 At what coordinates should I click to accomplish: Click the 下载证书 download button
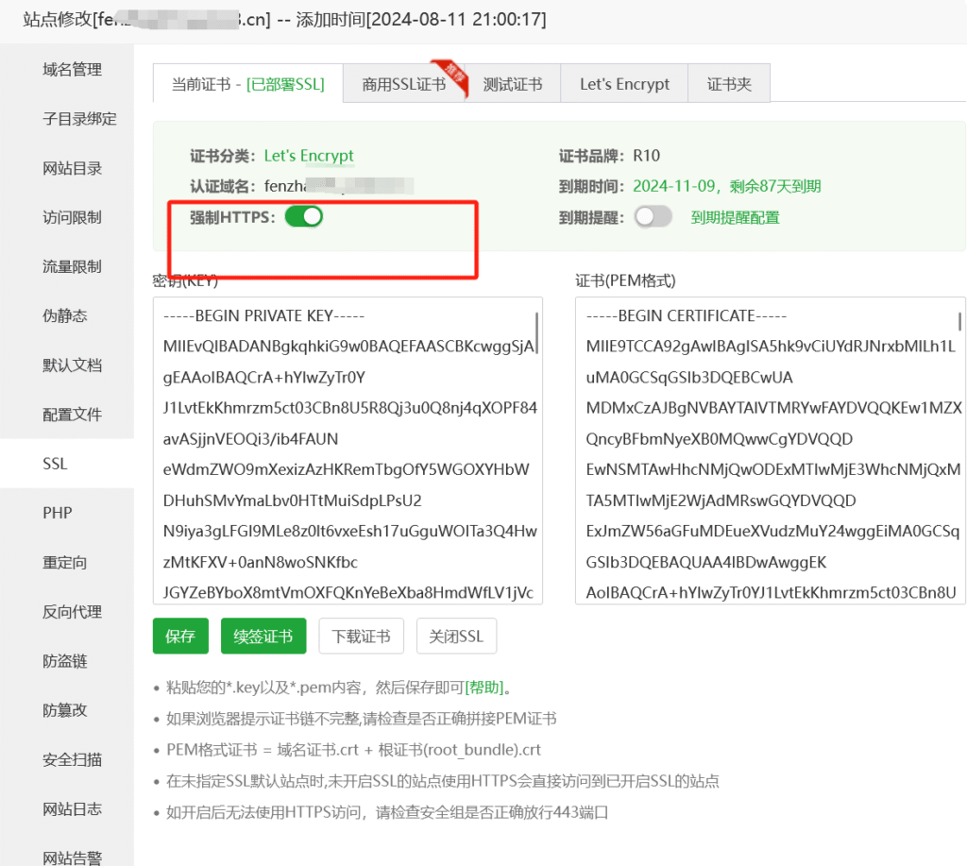tap(361, 636)
